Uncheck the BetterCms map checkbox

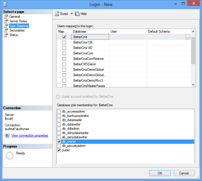pyautogui.click(x=64, y=37)
